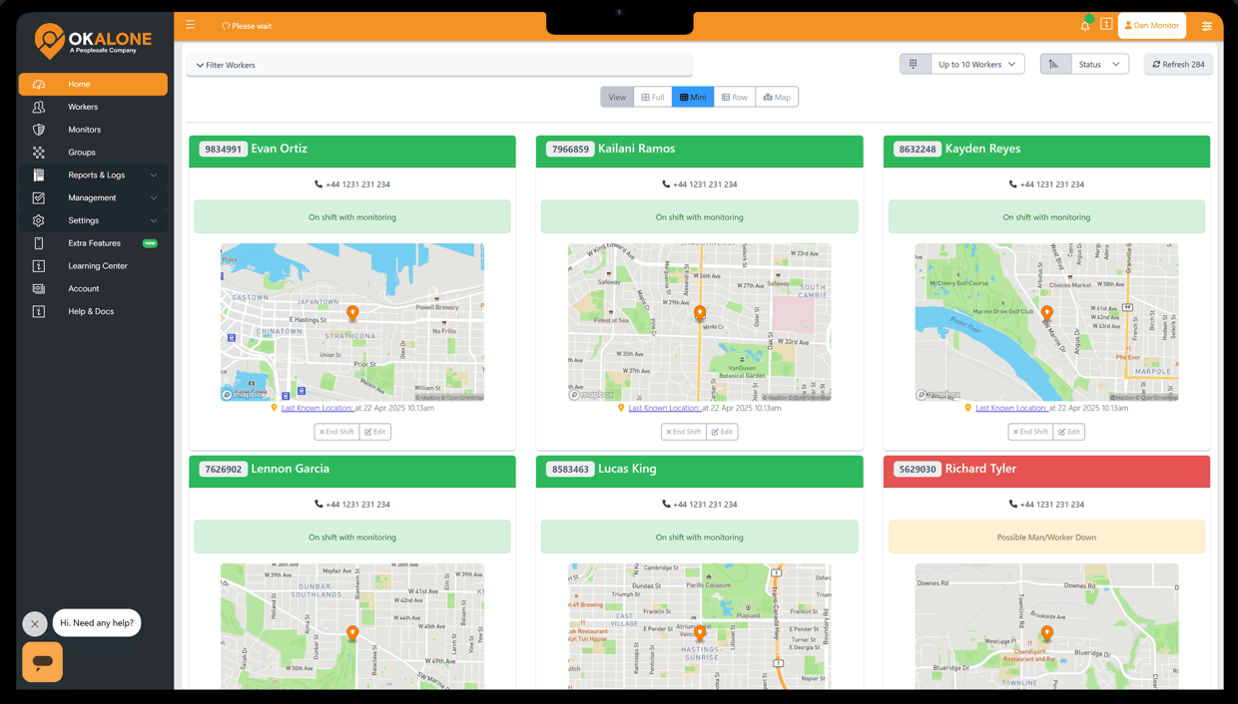
Task: Click the Lucas King name heading
Action: 627,469
